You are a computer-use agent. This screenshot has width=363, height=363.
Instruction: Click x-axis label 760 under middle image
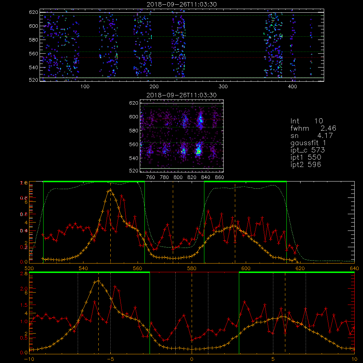coord(151,178)
